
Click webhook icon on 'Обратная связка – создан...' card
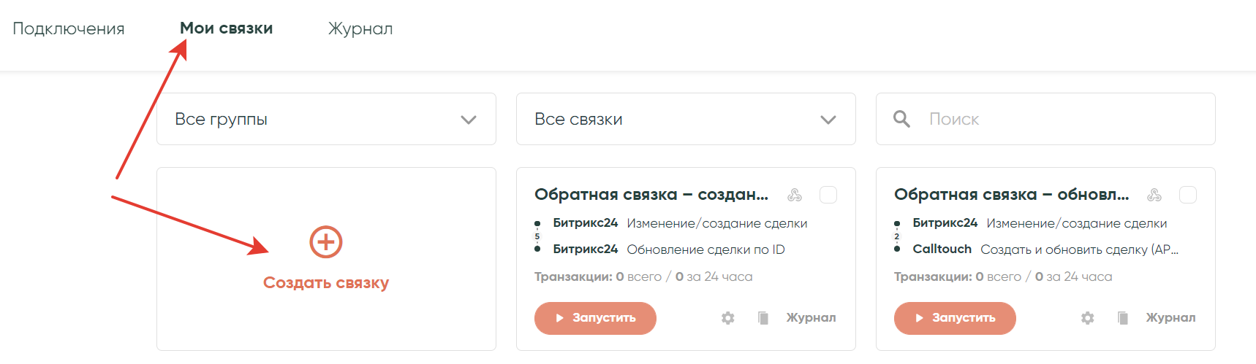pyautogui.click(x=795, y=195)
